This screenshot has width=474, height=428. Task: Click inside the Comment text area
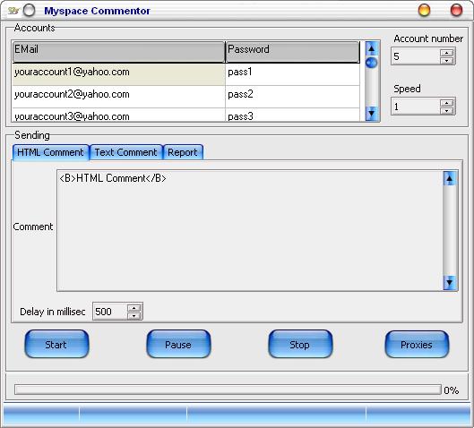[250, 231]
